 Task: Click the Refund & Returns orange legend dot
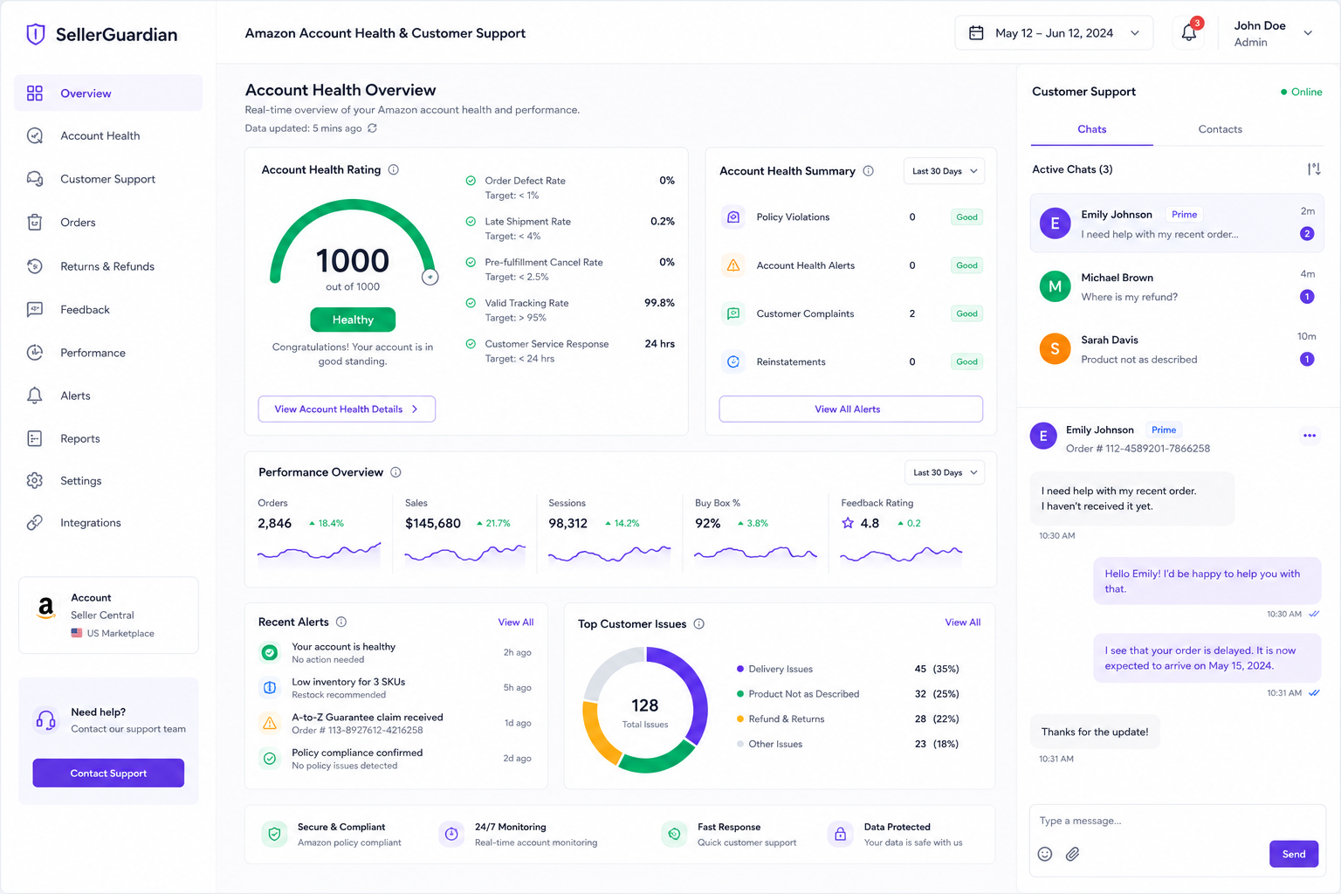pos(740,719)
